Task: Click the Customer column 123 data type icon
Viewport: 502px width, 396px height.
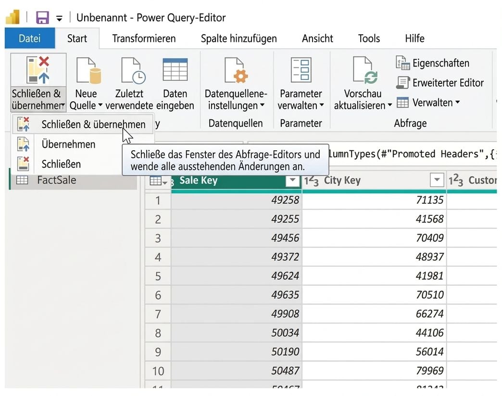Action: click(456, 181)
